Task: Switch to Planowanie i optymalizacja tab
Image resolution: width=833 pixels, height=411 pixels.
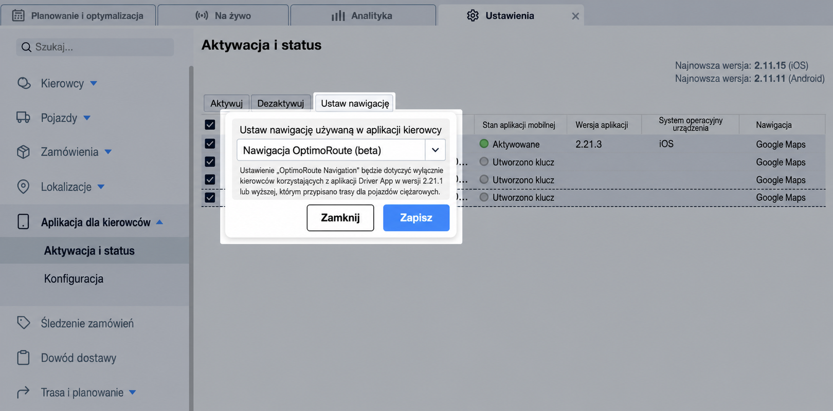Action: 78,15
